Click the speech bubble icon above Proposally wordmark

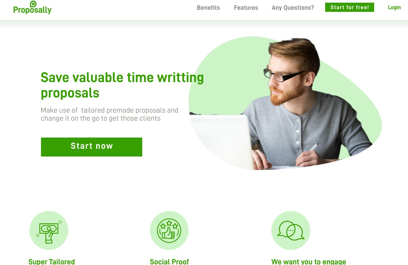[x=33, y=4]
